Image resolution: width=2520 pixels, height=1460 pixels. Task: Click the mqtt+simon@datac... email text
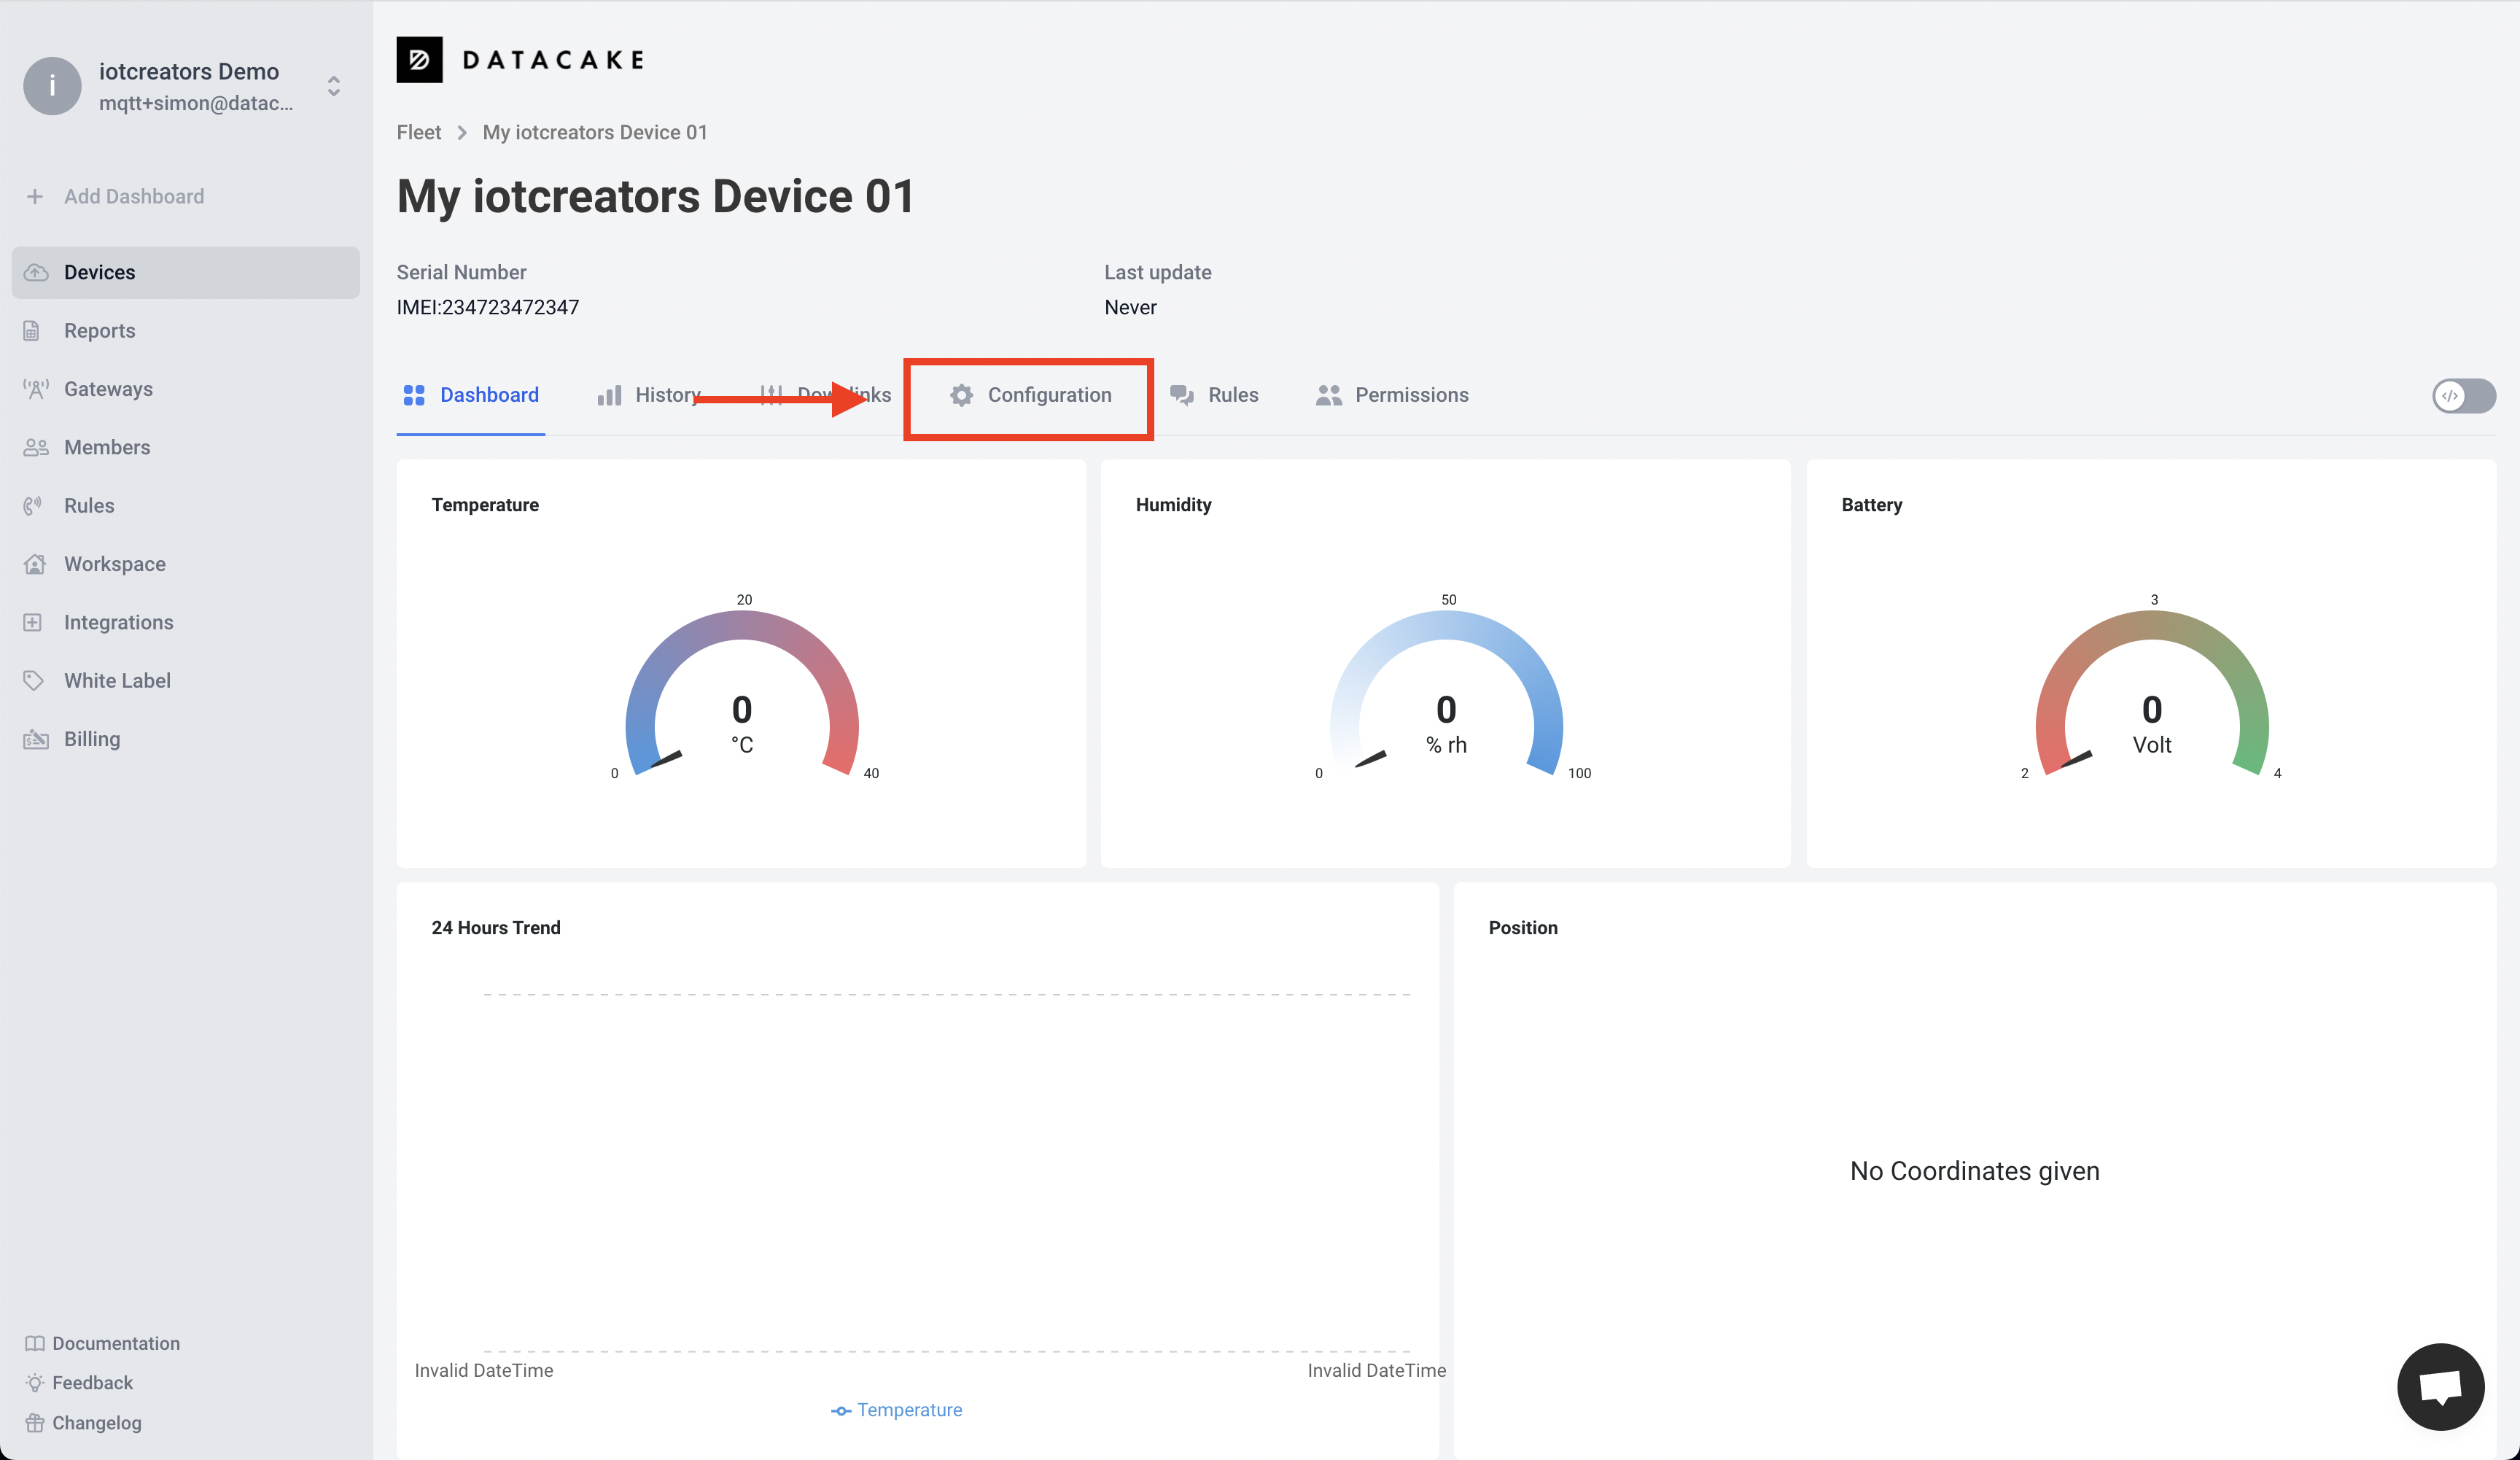click(x=196, y=103)
